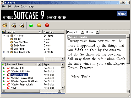Image resolution: width=131 pixels, height=98 pixels.
Task: Click the add-to-set folder toolbar icon
Action: (x=14, y=25)
